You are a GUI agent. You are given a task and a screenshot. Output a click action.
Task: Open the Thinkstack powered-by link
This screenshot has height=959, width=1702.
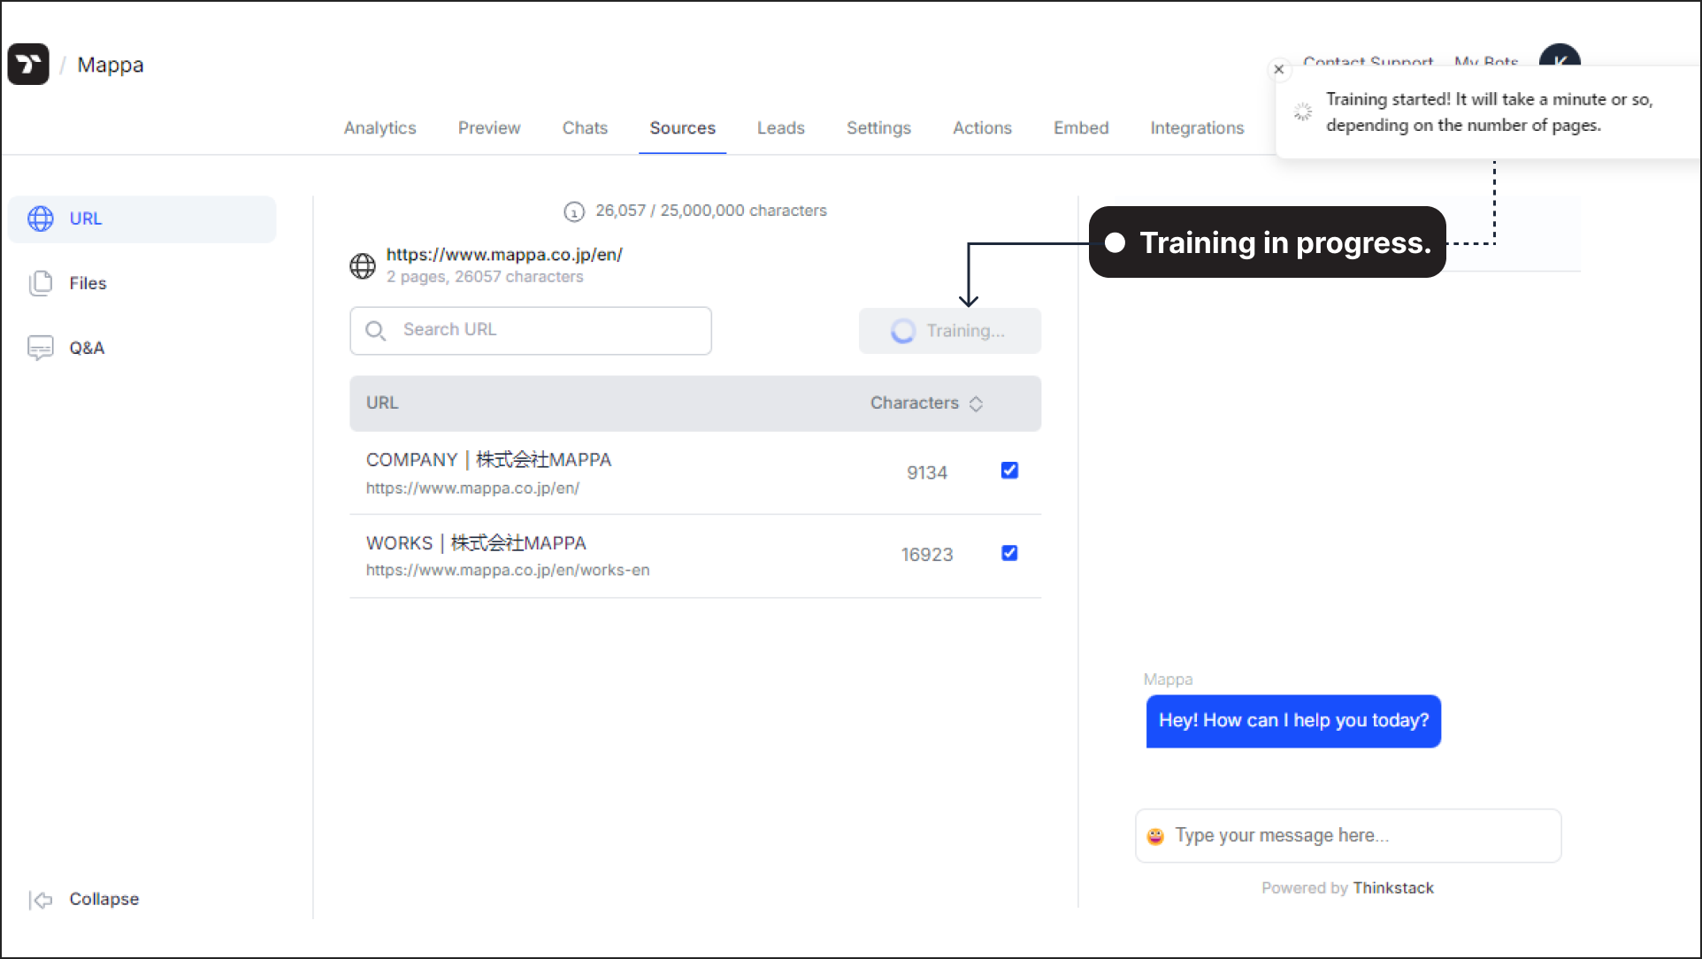[1393, 887]
